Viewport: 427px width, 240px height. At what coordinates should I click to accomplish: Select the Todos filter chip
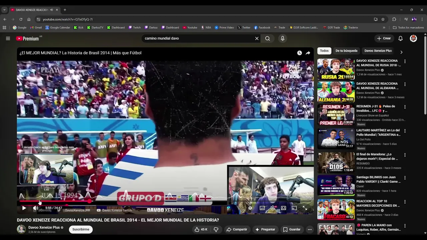coord(324,51)
